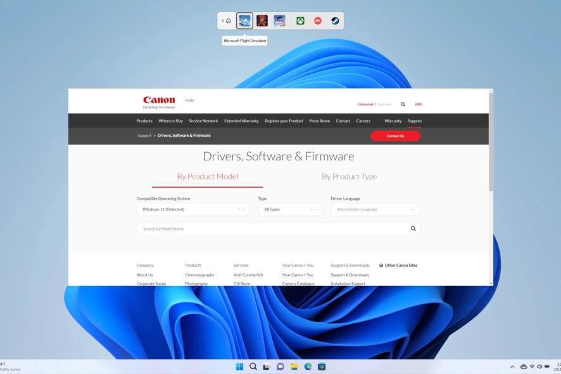Click About Us footer link

click(x=144, y=275)
